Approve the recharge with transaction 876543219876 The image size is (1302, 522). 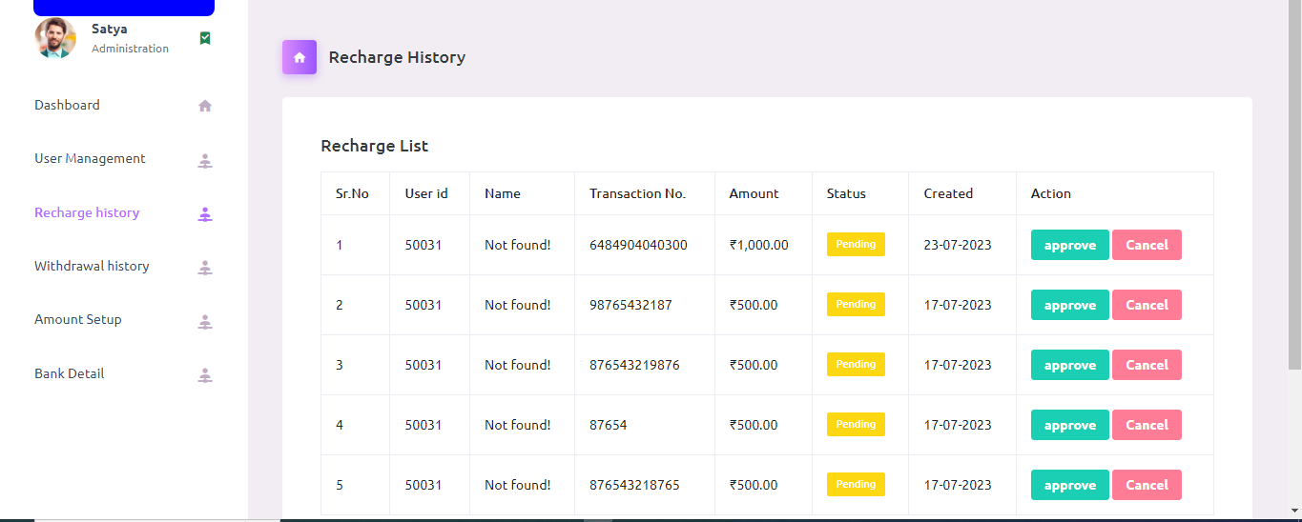[1069, 365]
